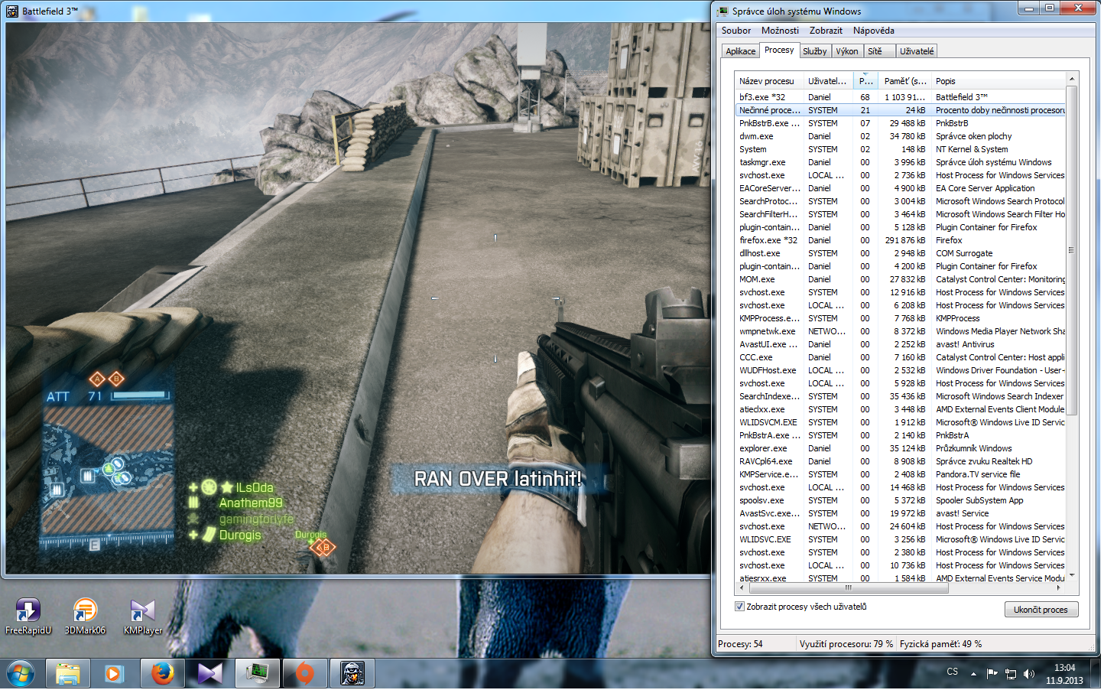Screen dimensions: 1104x690
Task: Select the spoolsv.exe process
Action: (900, 500)
